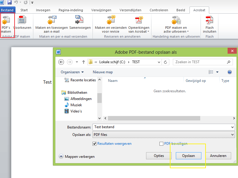Screen dimensions: 238x178
Task: Collapse folders with Mappen verbergen
Action: pyautogui.click(x=77, y=156)
